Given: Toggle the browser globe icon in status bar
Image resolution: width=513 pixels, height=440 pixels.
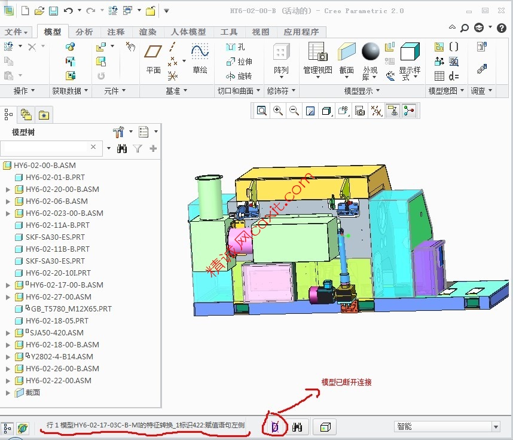Looking at the screenshot, I should pyautogui.click(x=23, y=428).
